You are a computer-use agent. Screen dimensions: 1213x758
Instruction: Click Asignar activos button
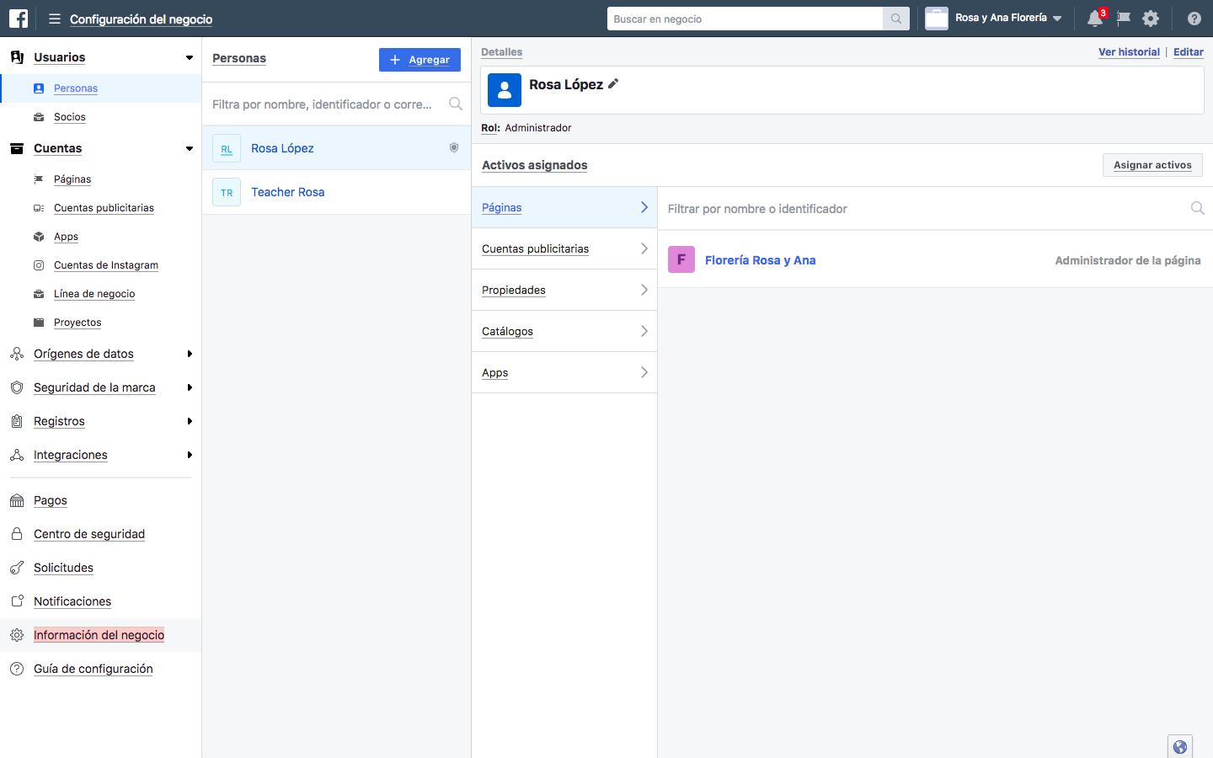pos(1152,165)
